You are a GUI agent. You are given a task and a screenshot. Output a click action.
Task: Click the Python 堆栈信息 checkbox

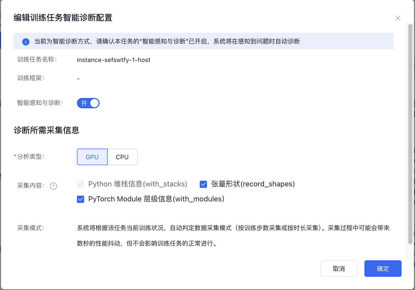81,184
